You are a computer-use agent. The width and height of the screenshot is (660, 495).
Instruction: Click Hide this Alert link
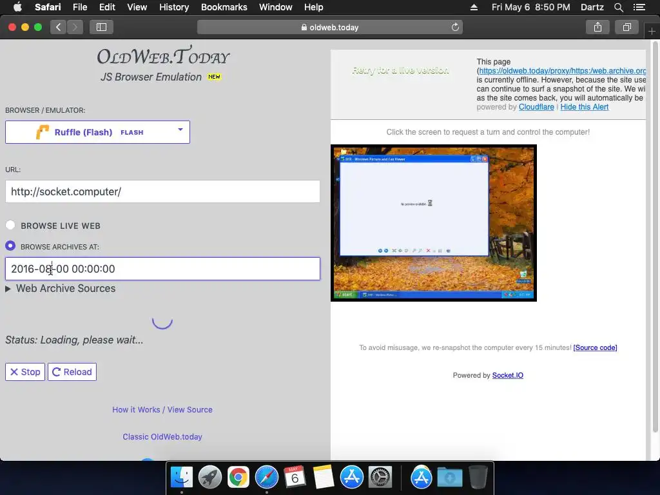[x=584, y=107]
